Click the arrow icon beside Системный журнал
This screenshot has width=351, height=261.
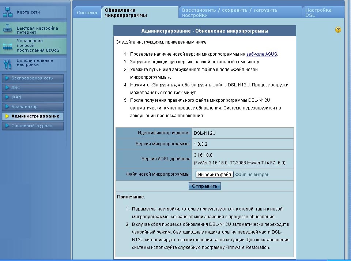[7, 126]
